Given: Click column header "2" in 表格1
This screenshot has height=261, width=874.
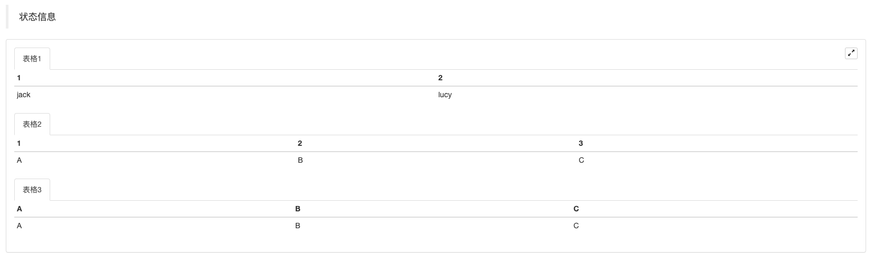Looking at the screenshot, I should (x=440, y=78).
